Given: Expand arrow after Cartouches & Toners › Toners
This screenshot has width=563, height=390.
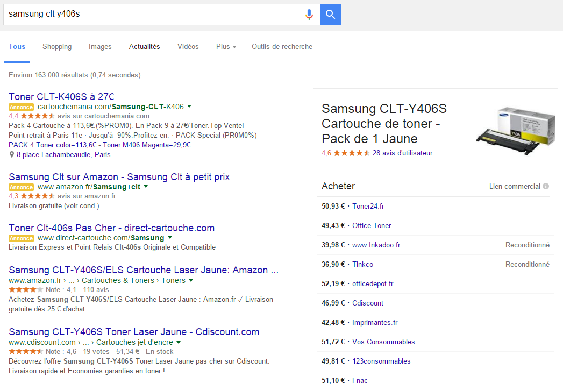Looking at the screenshot, I should tap(191, 280).
